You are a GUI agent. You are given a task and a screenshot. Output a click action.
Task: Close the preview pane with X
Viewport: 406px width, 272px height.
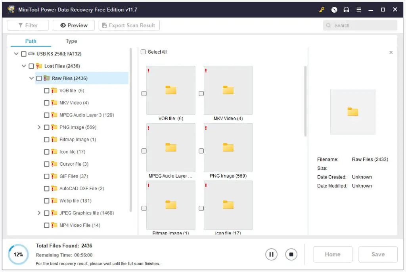(391, 52)
